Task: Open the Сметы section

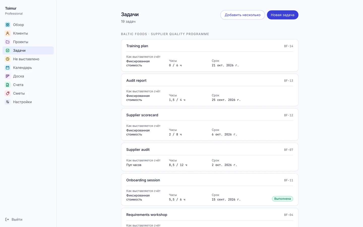Action: [x=28, y=93]
